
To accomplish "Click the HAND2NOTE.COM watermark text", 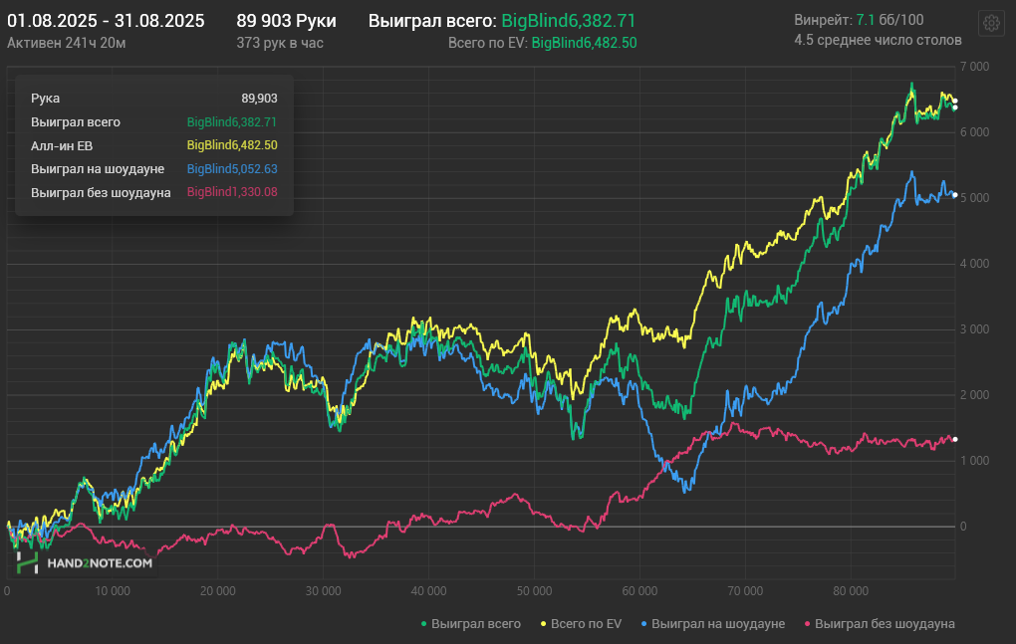I will click(x=100, y=563).
